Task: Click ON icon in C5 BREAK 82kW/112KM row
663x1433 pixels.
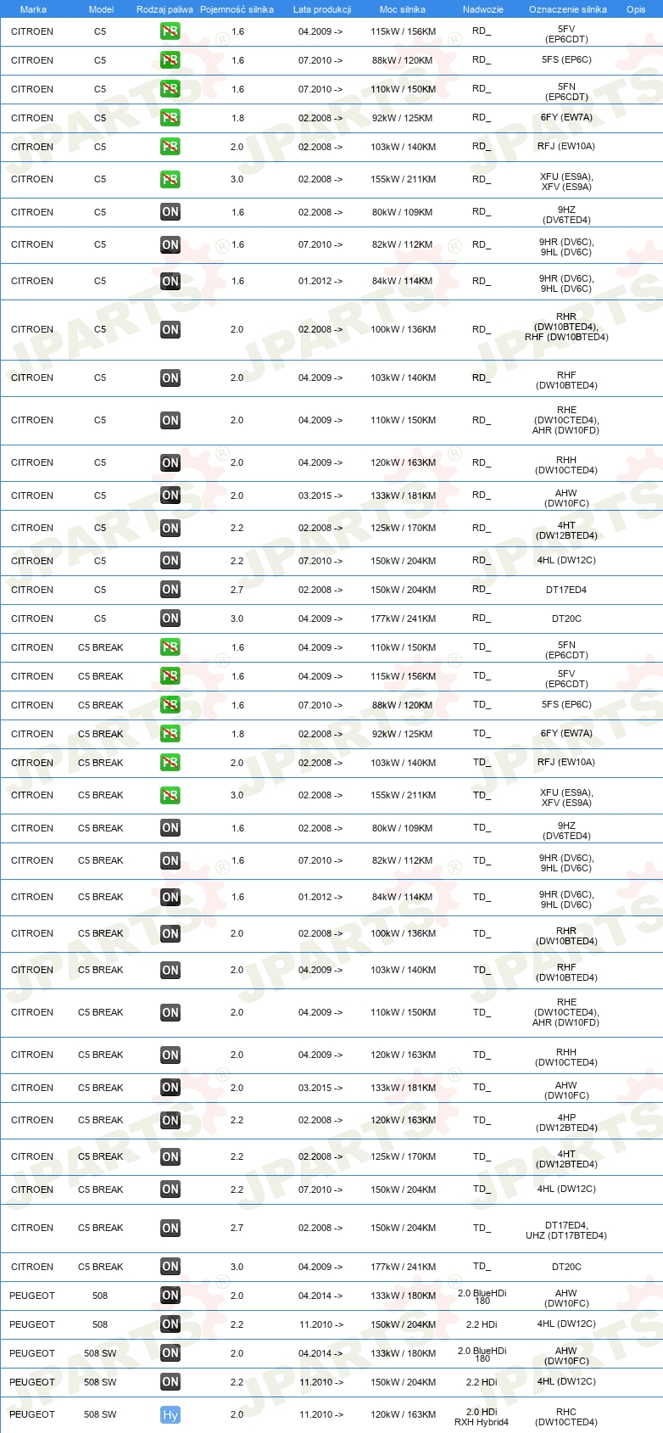Action: (x=170, y=861)
